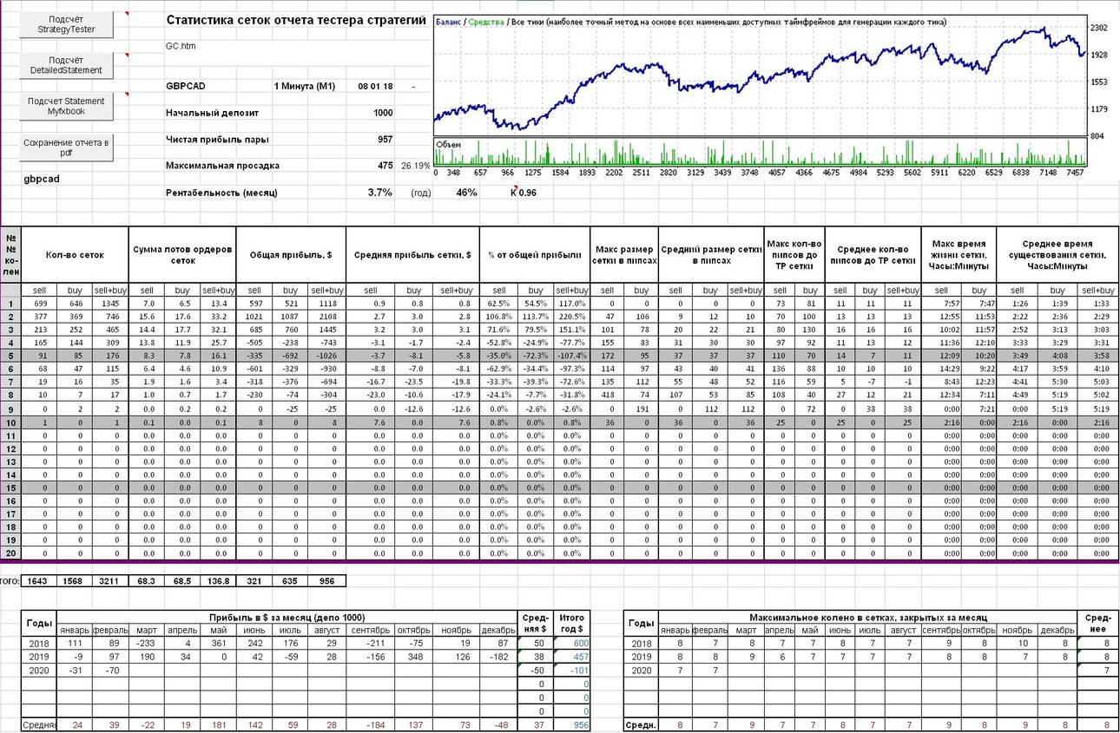The height and width of the screenshot is (733, 1120).
Task: Click the total lots cell 136.8
Action: pos(219,580)
